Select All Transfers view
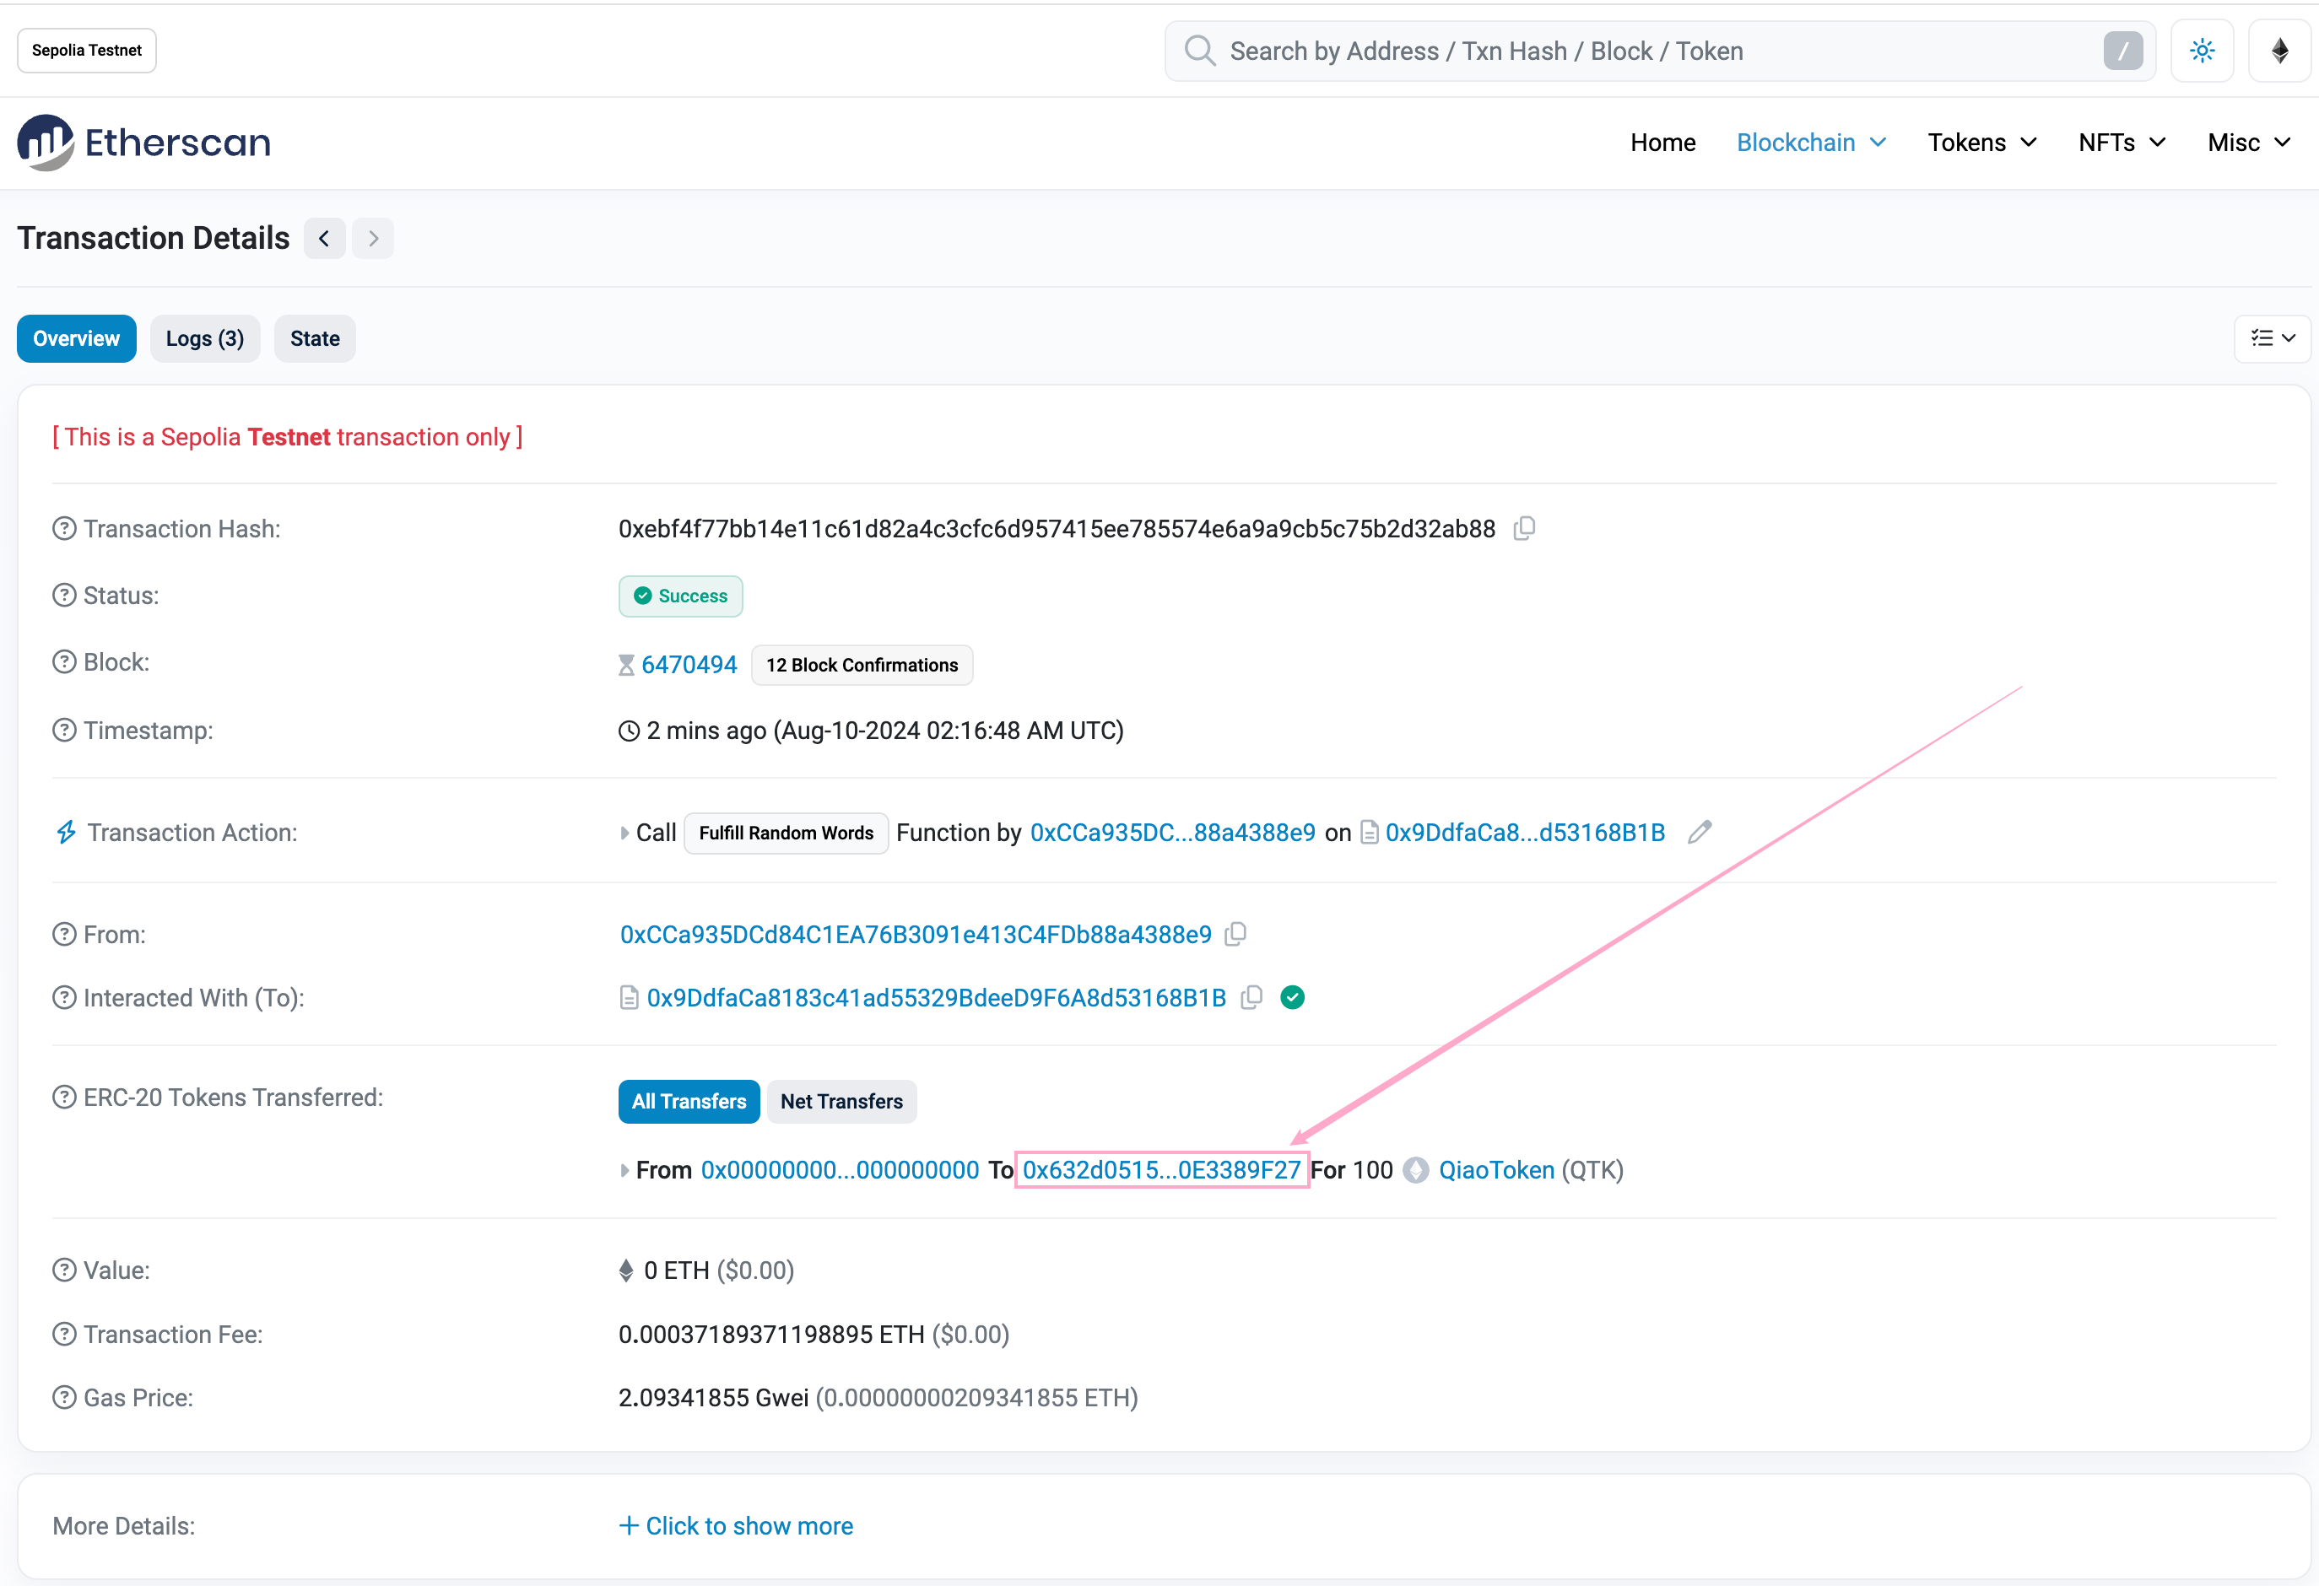Screen dimensions: 2319x1586 point(689,1101)
